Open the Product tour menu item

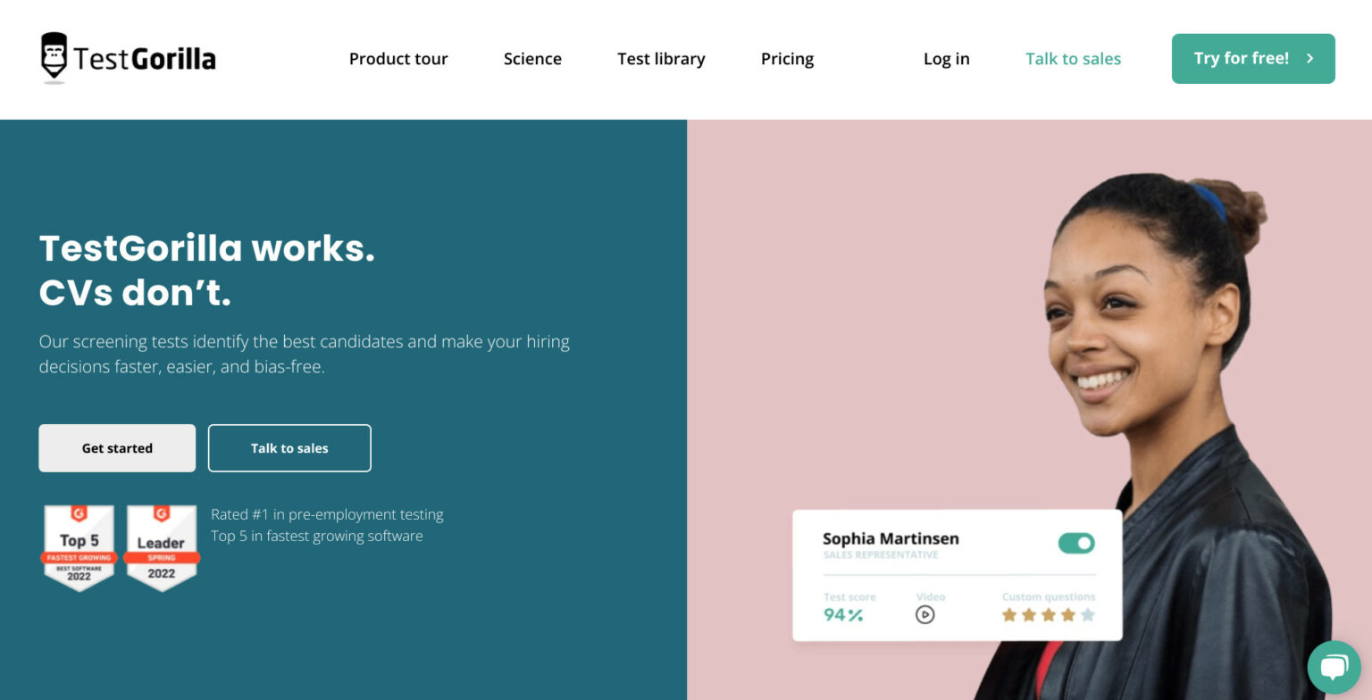click(x=398, y=59)
